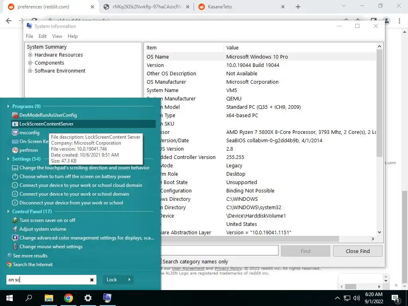
Task: Click the Item column header
Action: click(x=184, y=48)
